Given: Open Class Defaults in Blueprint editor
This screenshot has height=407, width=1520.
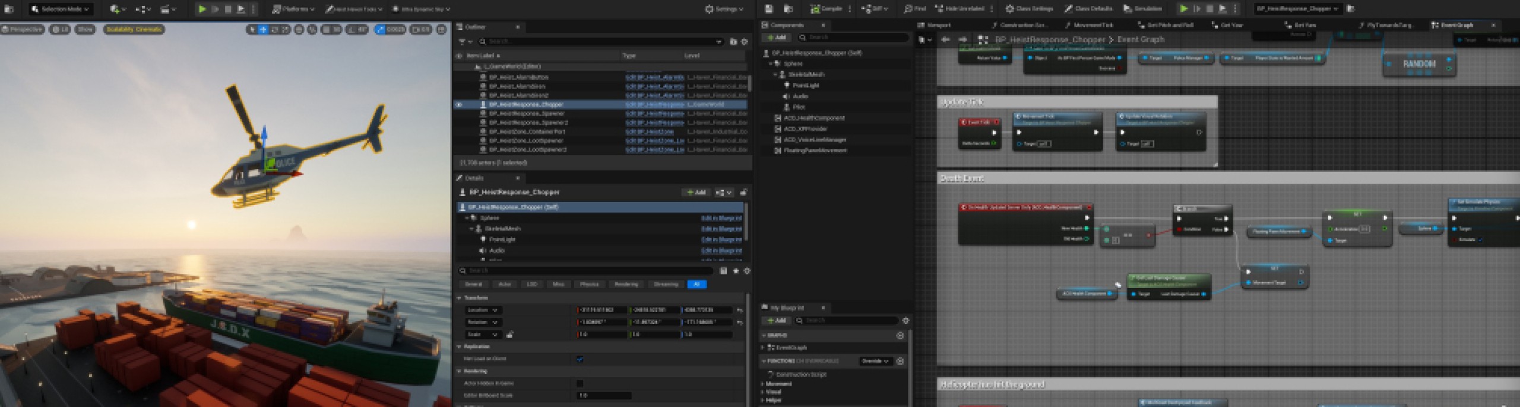Looking at the screenshot, I should coord(1088,9).
